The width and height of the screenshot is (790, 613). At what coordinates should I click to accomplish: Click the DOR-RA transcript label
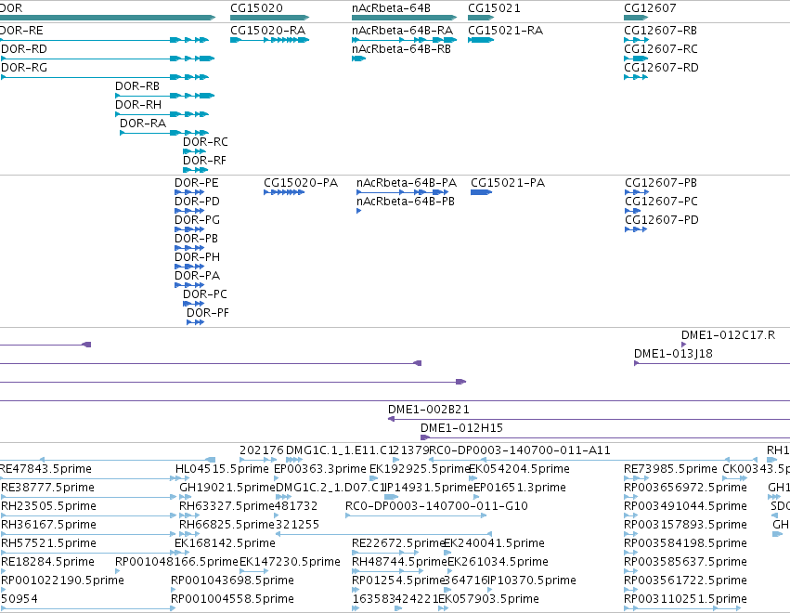143,124
